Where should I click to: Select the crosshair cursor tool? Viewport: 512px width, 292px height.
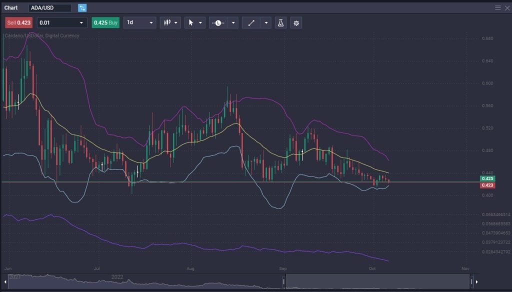click(190, 22)
